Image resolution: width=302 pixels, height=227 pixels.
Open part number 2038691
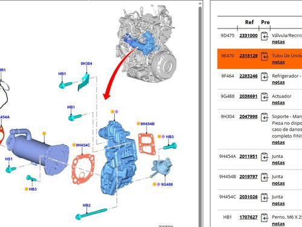click(x=248, y=96)
